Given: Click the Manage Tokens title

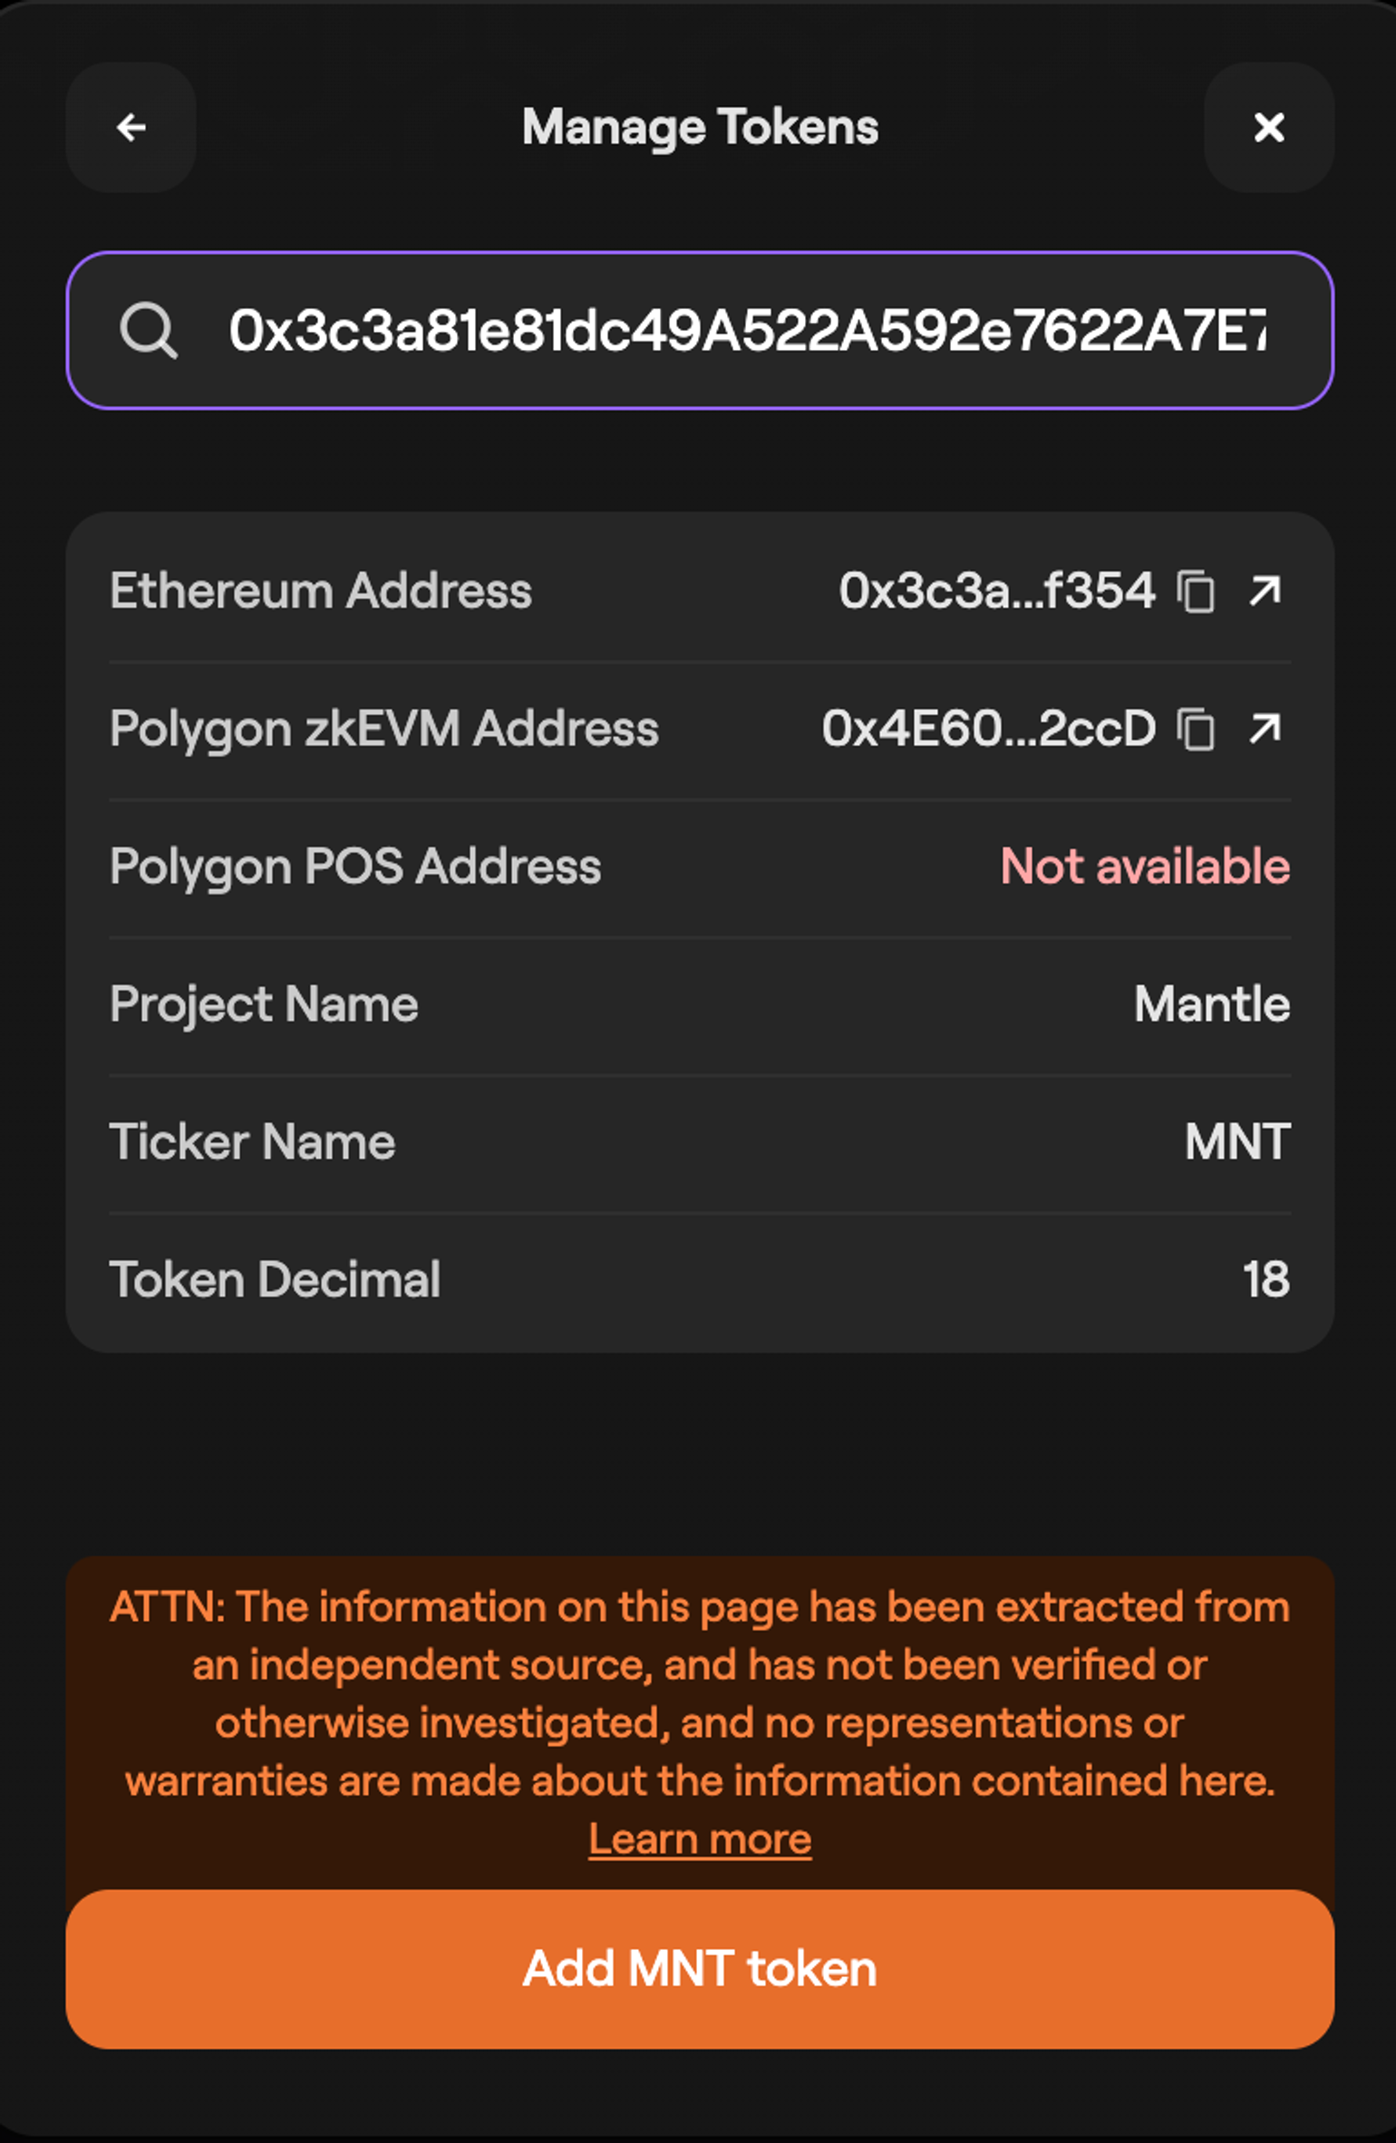Looking at the screenshot, I should pyautogui.click(x=700, y=127).
